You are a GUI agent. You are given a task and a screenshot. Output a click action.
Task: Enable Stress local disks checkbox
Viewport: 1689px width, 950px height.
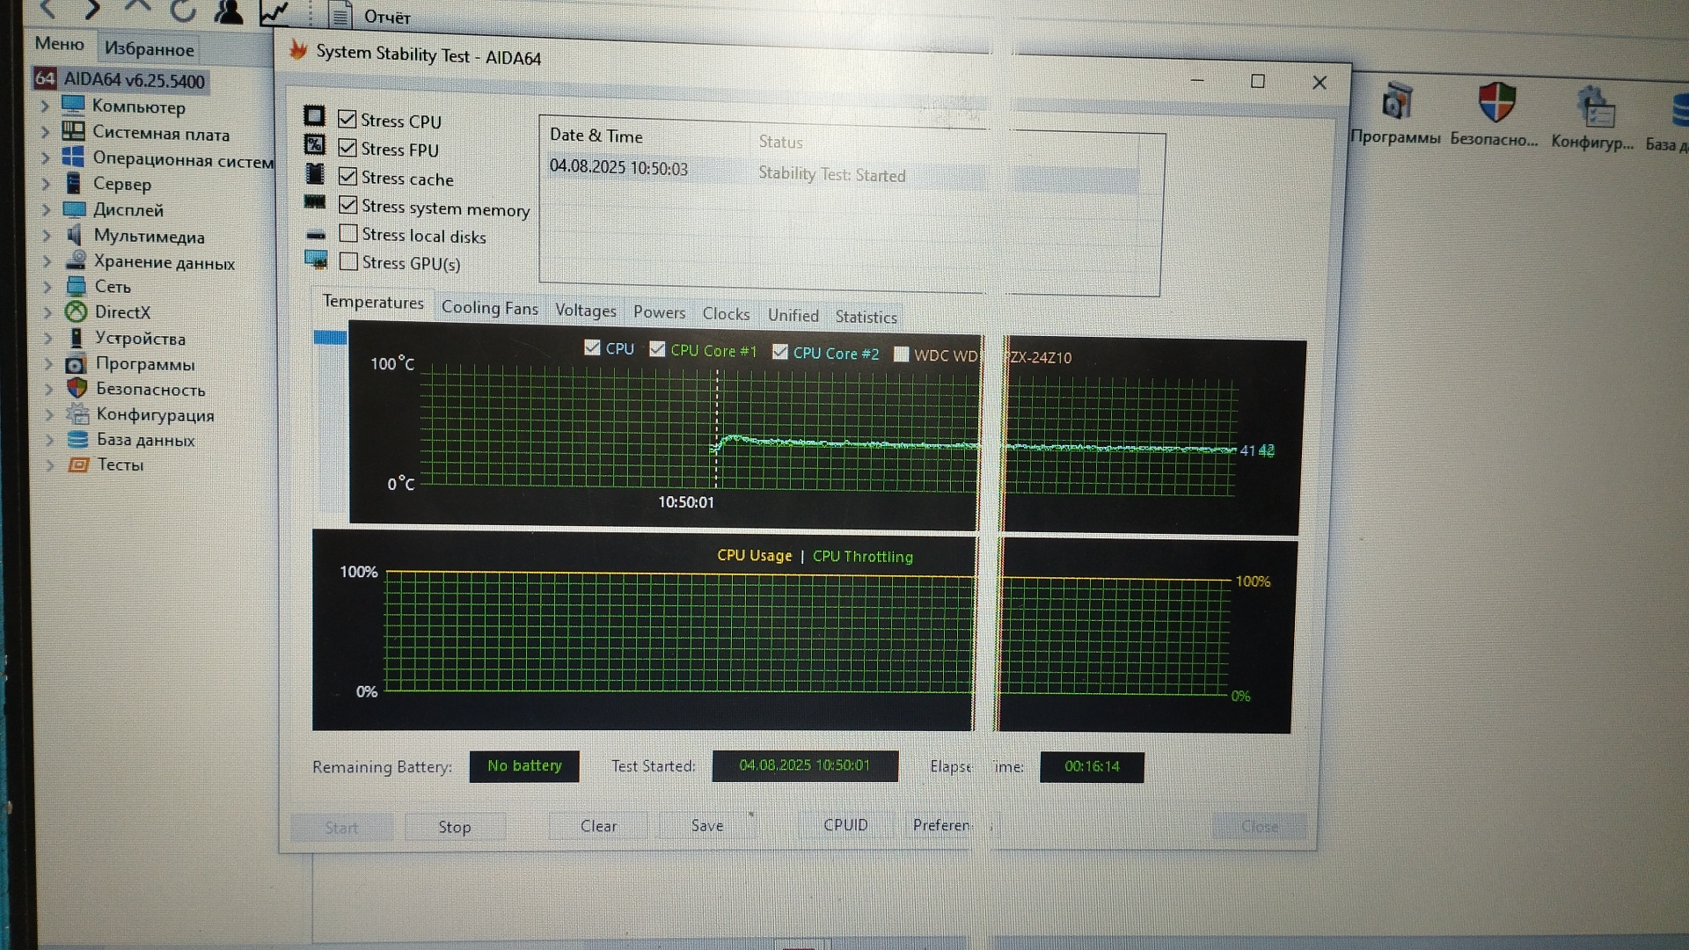348,234
